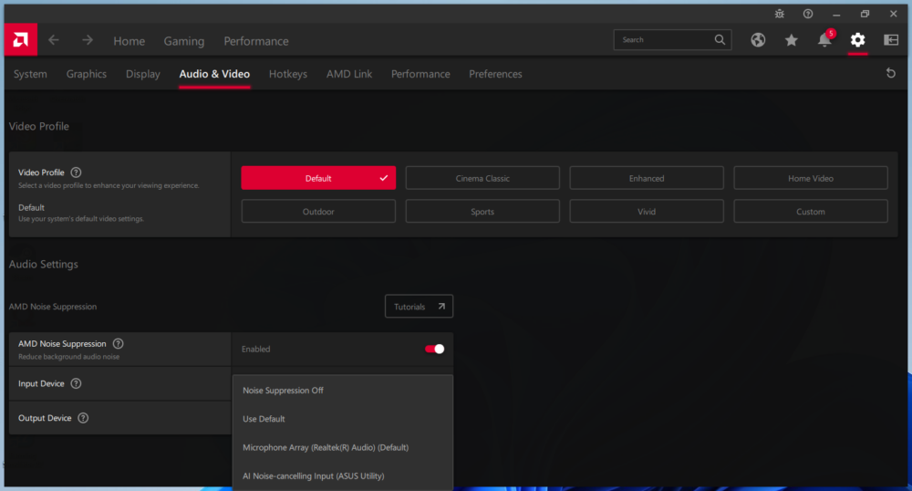Open the Tutorials link button
Image resolution: width=912 pixels, height=491 pixels.
[419, 307]
